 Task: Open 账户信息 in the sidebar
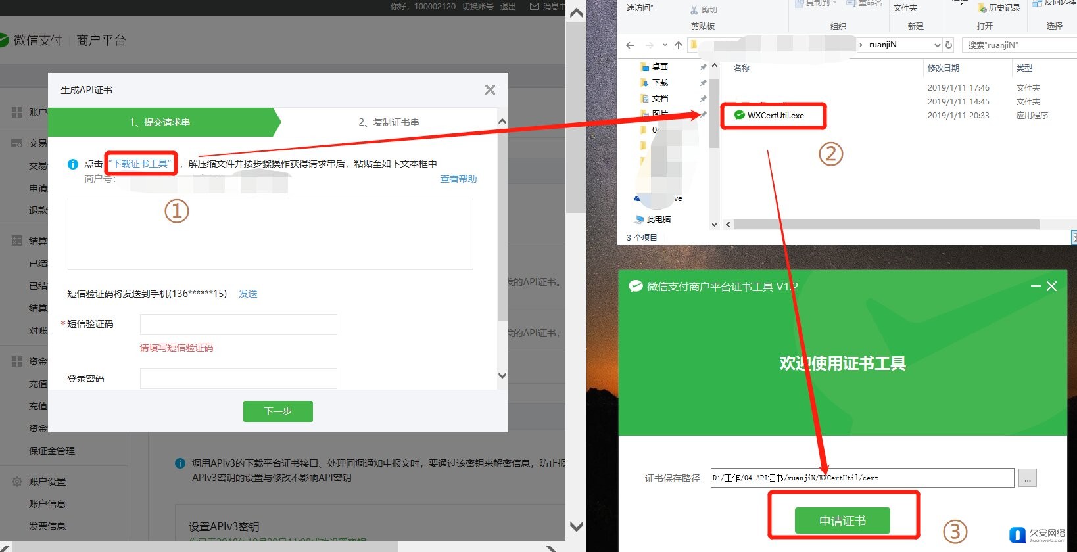pos(47,504)
